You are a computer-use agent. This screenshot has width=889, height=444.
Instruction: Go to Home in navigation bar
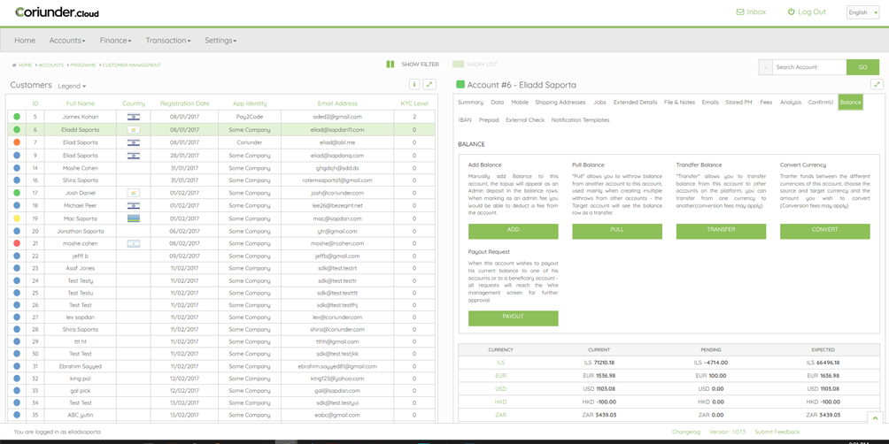(x=25, y=41)
